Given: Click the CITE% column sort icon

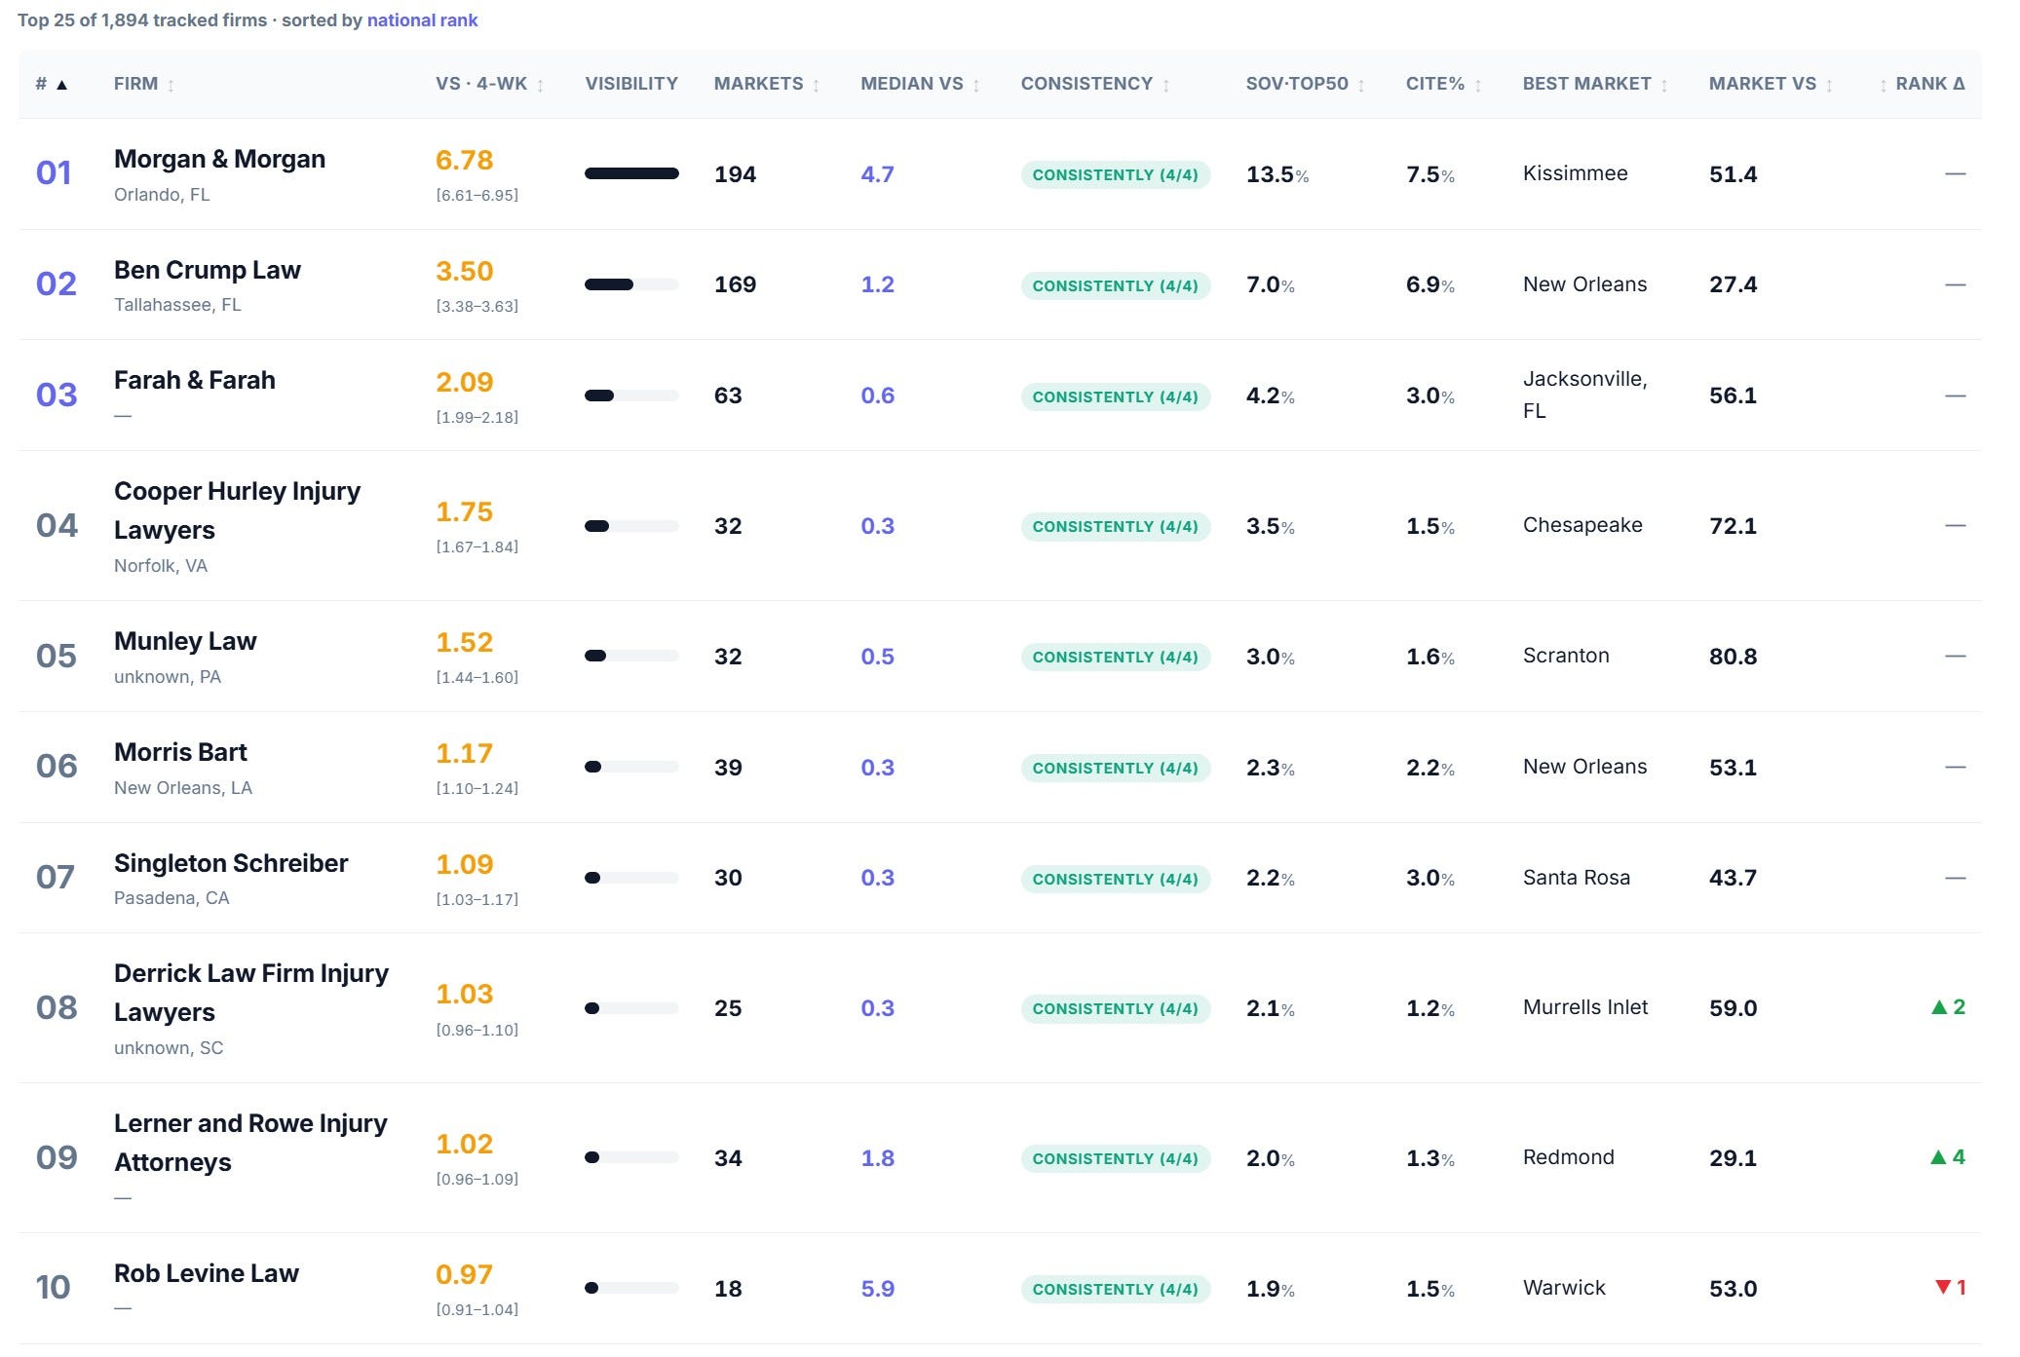Looking at the screenshot, I should [1477, 86].
